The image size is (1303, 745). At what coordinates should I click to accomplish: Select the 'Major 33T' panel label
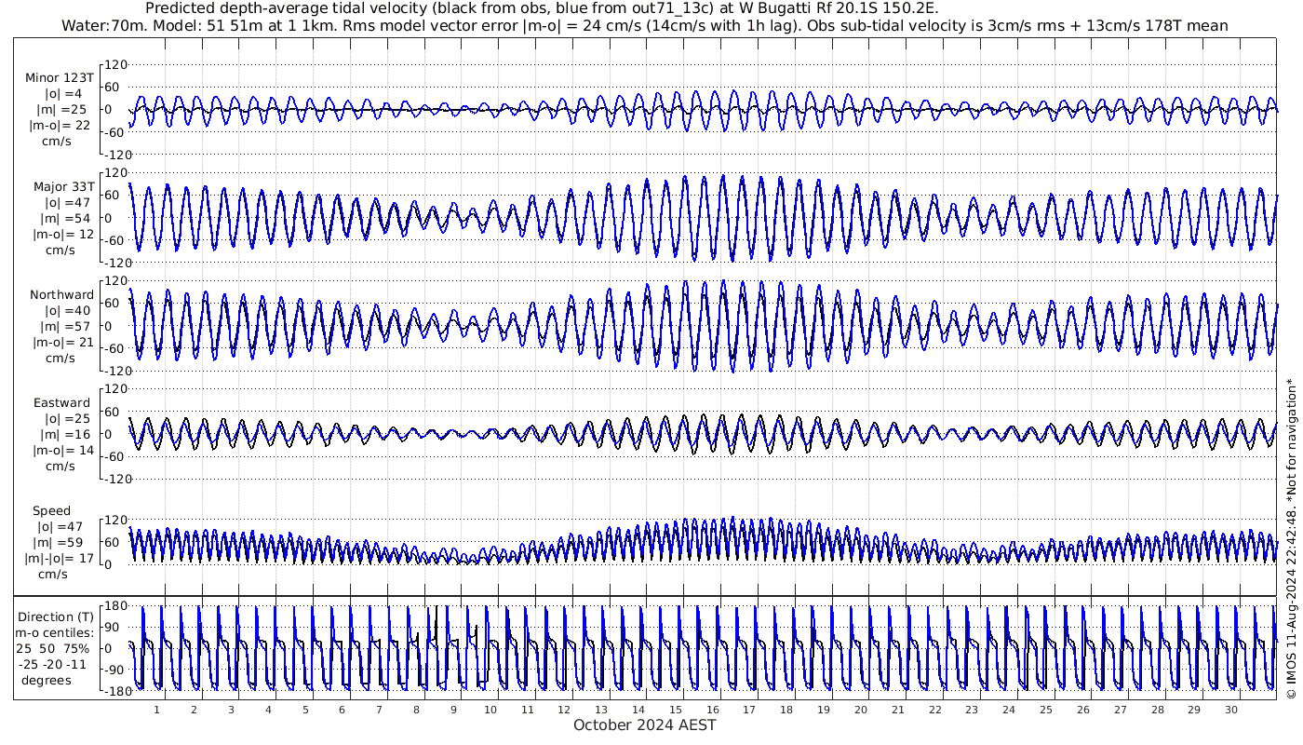64,186
